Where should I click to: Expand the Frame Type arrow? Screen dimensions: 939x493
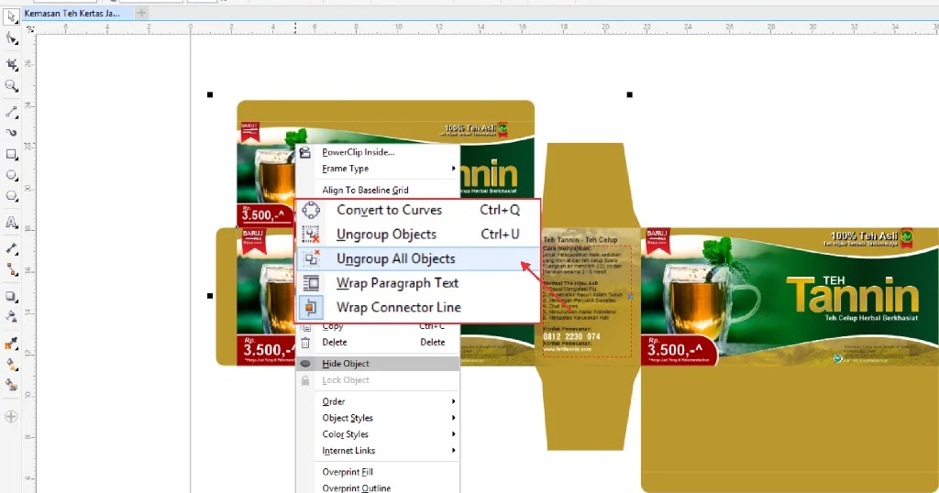tap(453, 169)
